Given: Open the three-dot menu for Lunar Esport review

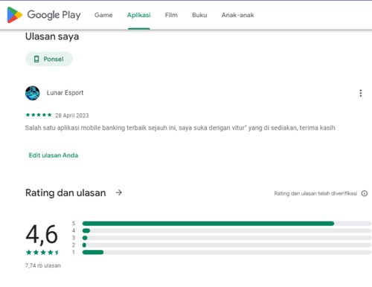Looking at the screenshot, I should (361, 93).
